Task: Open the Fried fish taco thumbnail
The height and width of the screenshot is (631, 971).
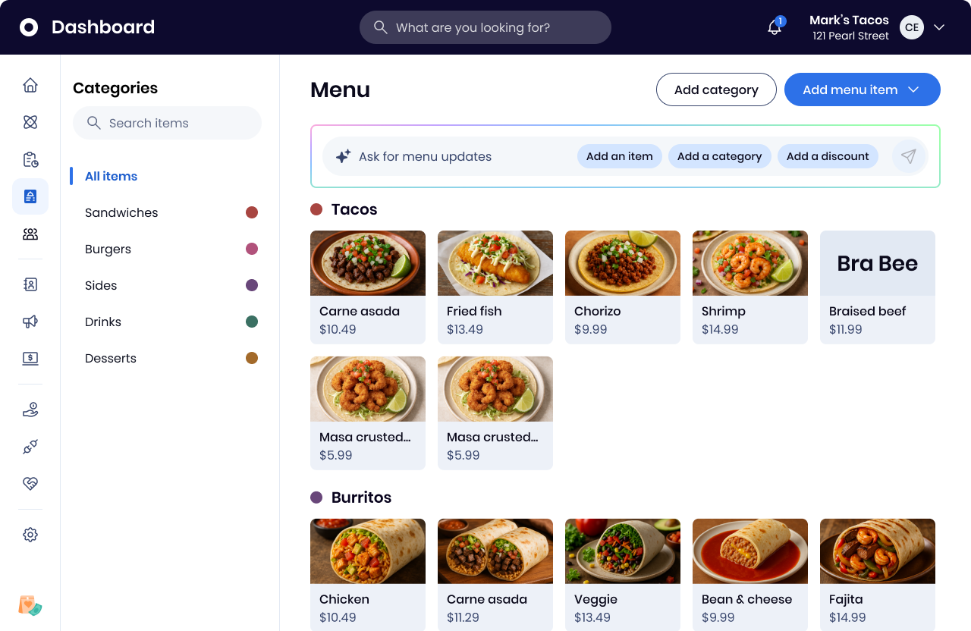Action: (x=495, y=263)
